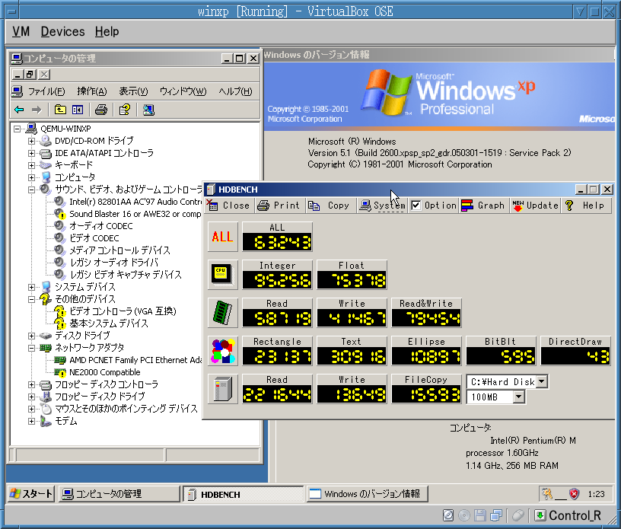Image resolution: width=621 pixels, height=529 pixels.
Task: Click the VirtualBox hard disk status icon
Action: coord(448,515)
